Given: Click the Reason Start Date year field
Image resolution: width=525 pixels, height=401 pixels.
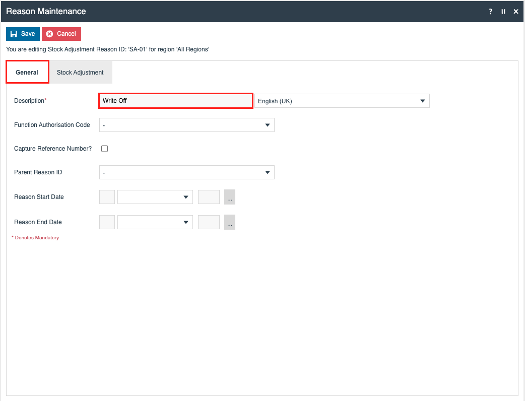Looking at the screenshot, I should 209,197.
